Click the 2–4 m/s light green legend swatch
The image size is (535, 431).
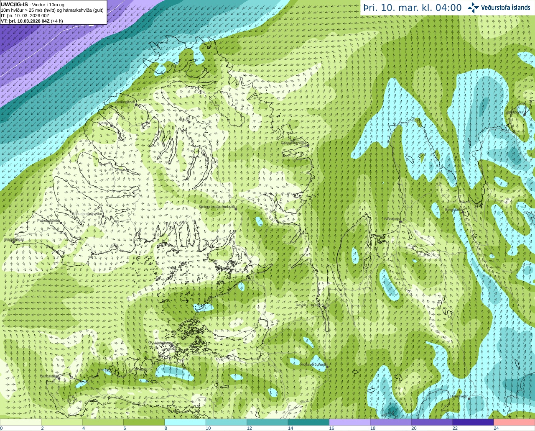[x=62, y=422]
